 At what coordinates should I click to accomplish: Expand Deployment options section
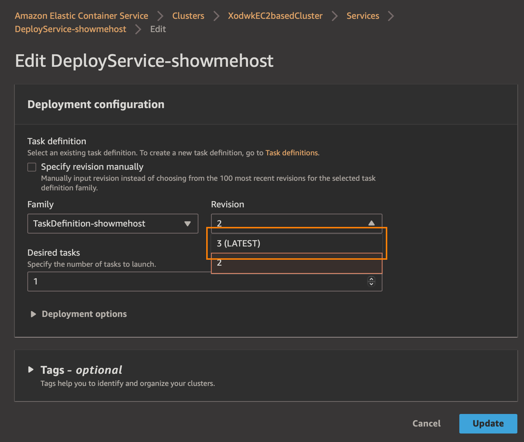pyautogui.click(x=78, y=314)
